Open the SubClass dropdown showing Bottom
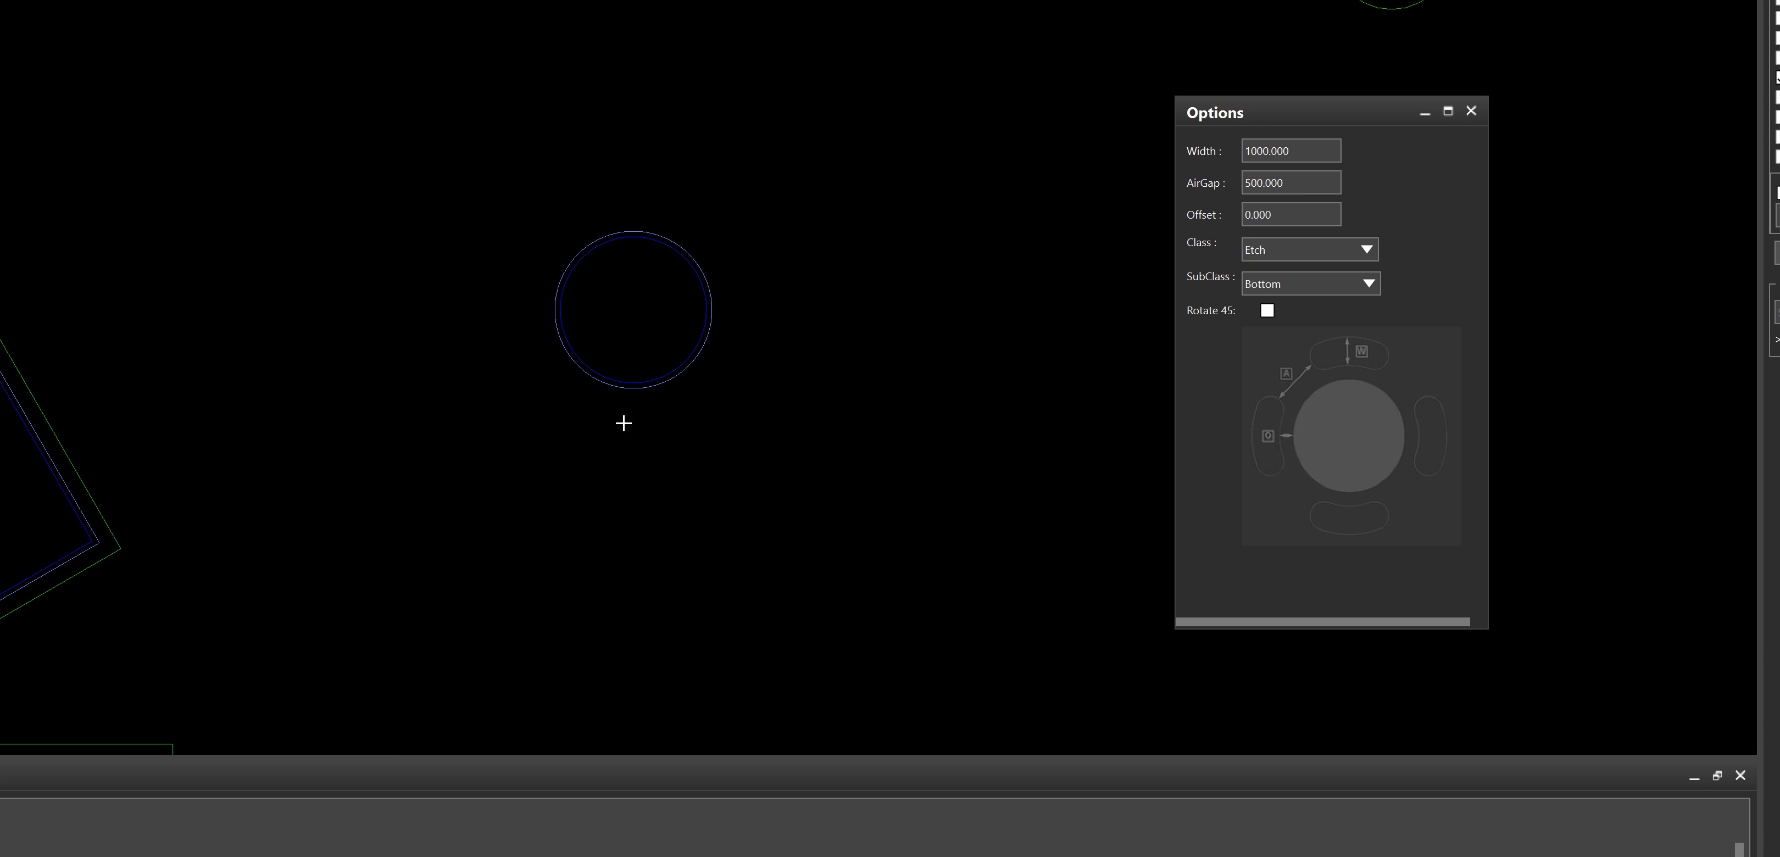Screen dimensions: 1780x857 point(1311,283)
